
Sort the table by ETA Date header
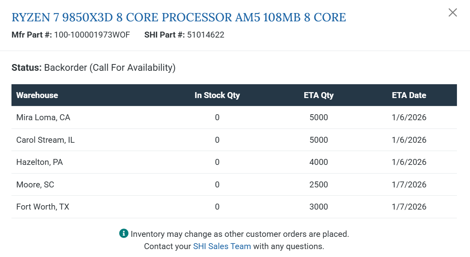409,95
